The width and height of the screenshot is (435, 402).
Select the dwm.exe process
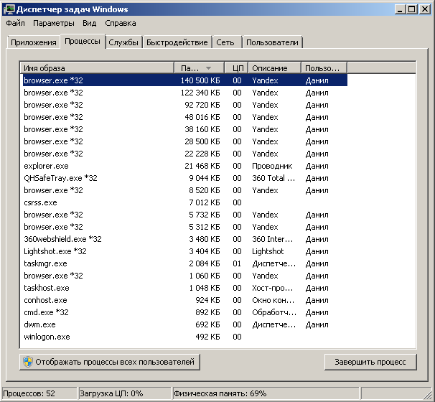coord(184,324)
